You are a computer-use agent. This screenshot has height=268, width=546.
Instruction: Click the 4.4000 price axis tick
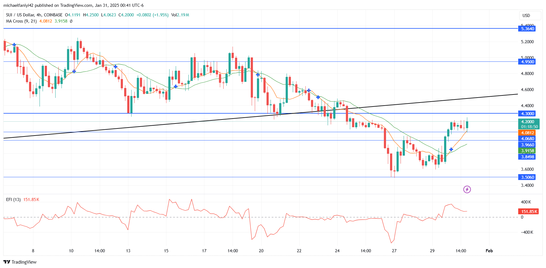coord(527,106)
